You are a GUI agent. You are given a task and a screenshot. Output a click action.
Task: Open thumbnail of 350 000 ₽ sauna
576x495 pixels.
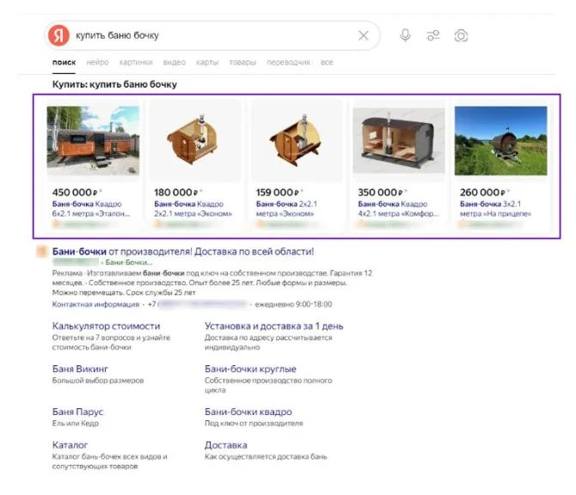[399, 141]
